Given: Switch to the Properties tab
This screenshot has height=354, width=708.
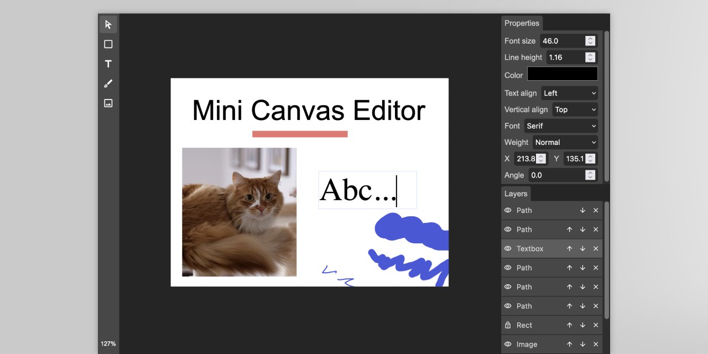Looking at the screenshot, I should [522, 23].
